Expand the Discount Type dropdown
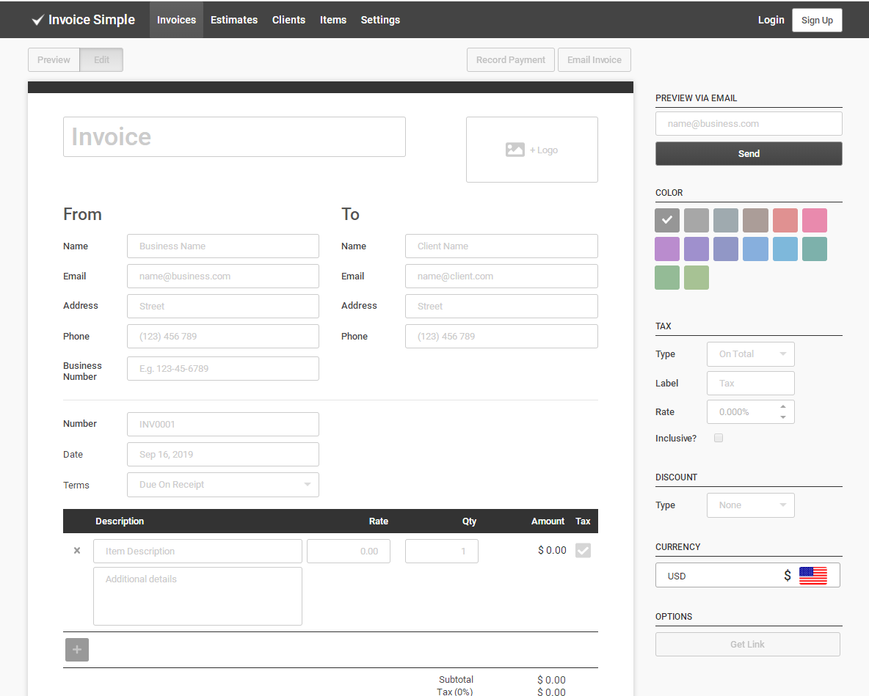869x696 pixels. (750, 505)
